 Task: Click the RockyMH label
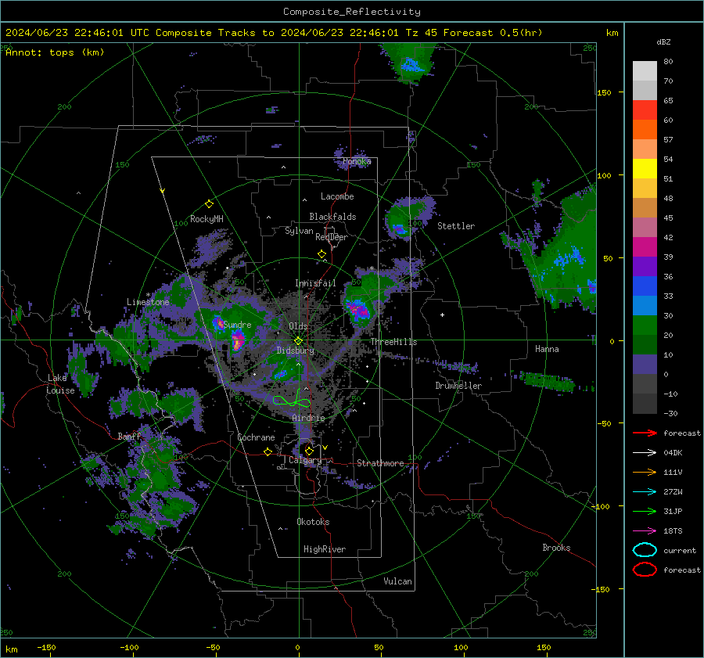207,219
